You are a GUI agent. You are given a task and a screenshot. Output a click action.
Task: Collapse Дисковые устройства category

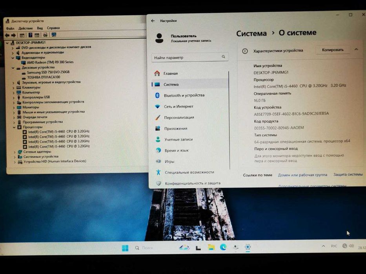[13, 68]
